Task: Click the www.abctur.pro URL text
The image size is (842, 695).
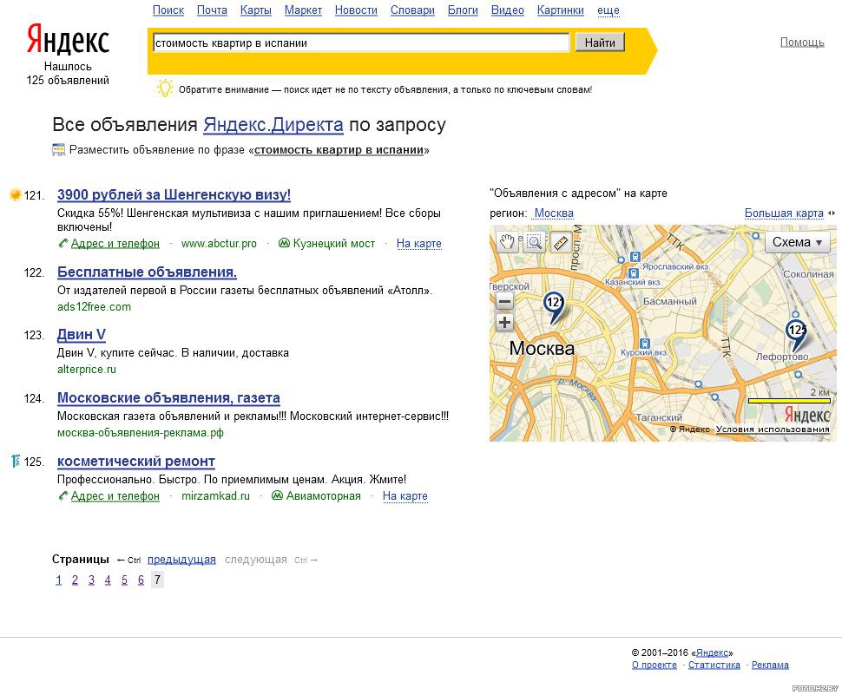Action: [x=219, y=243]
